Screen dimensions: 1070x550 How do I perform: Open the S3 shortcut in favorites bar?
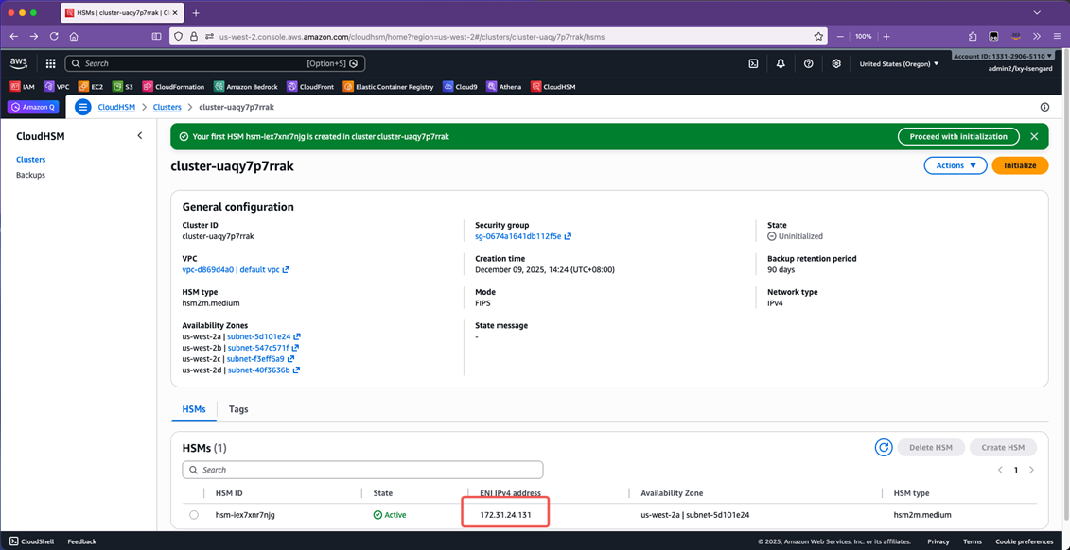click(x=123, y=86)
